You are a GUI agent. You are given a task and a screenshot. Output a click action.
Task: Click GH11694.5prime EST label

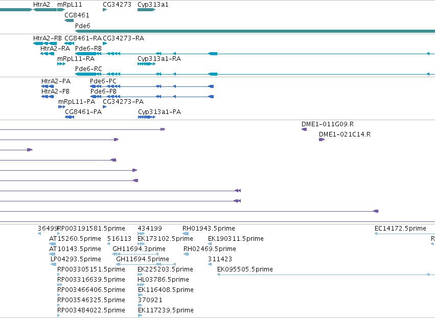(143, 259)
